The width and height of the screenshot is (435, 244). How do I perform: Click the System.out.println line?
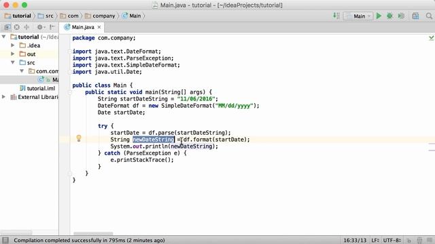[164, 146]
